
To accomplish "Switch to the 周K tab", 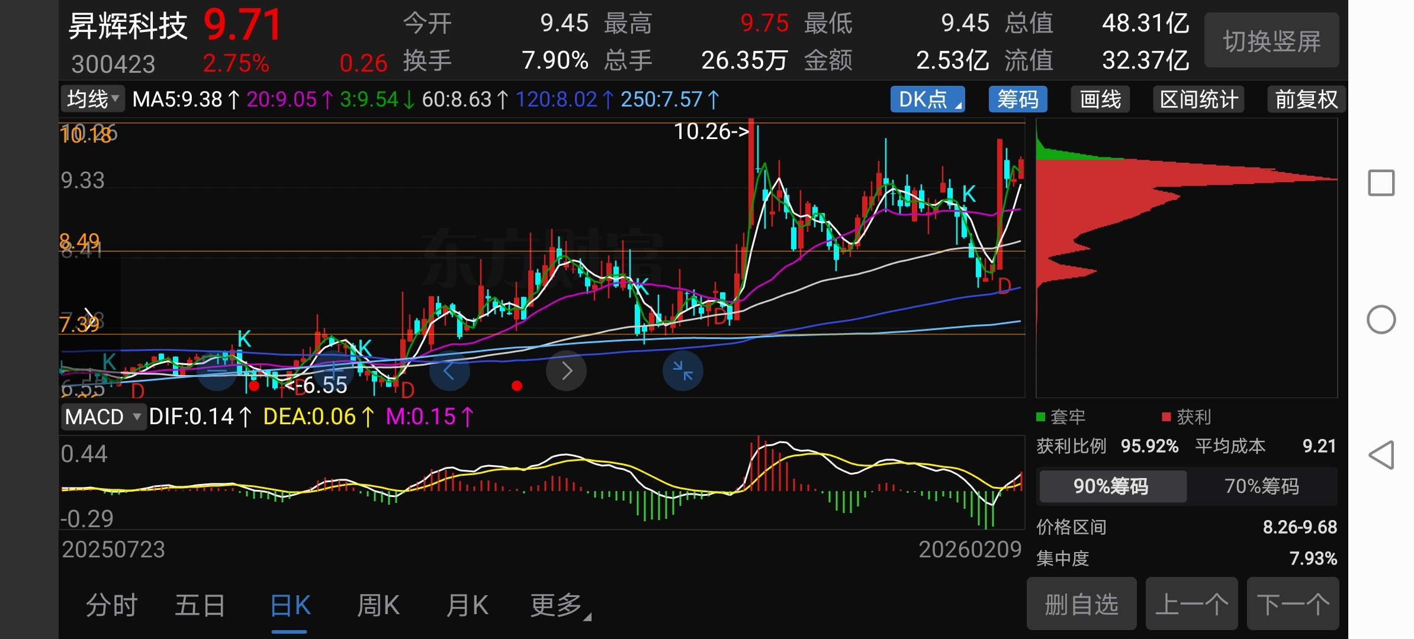I will pyautogui.click(x=378, y=605).
